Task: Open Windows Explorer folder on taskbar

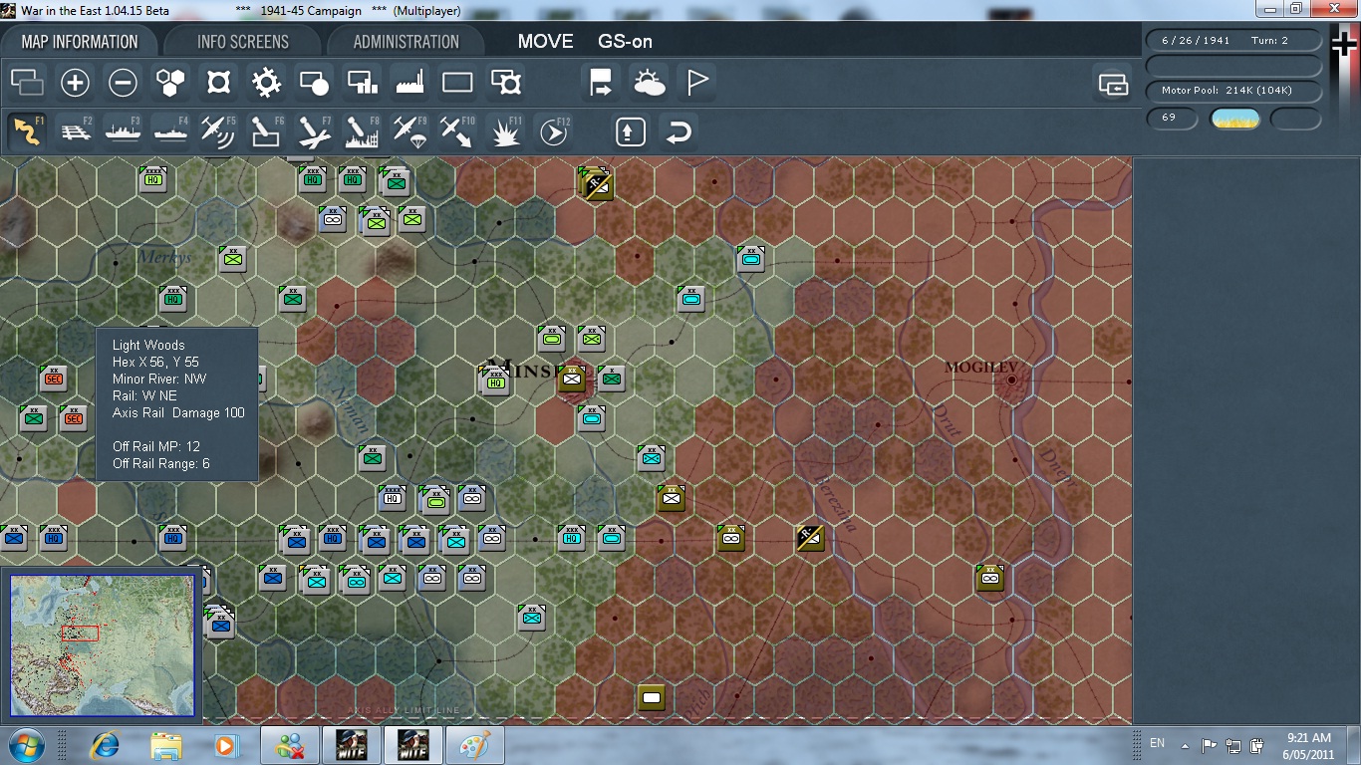Action: (166, 745)
